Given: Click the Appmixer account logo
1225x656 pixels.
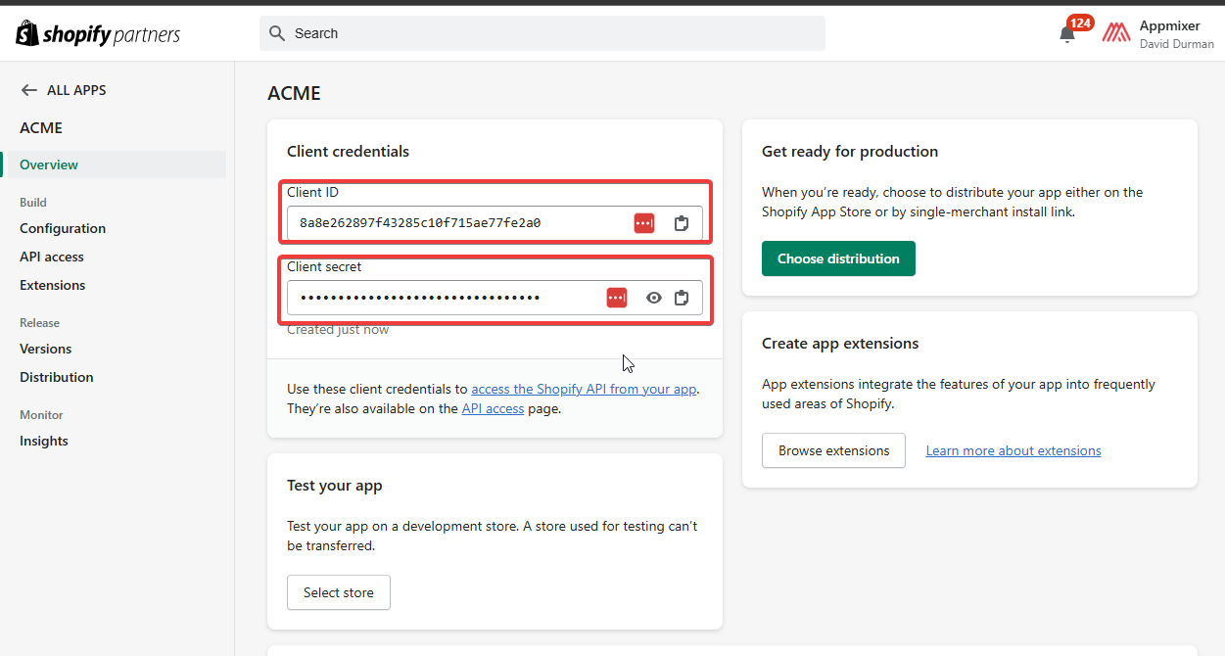Looking at the screenshot, I should coord(1116,33).
